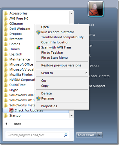Click the Accessories folder icon

pyautogui.click(x=6, y=13)
